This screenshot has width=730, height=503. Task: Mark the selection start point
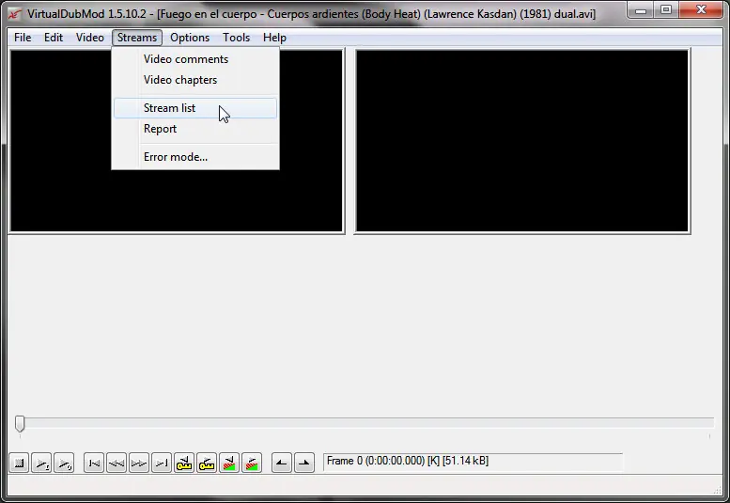click(x=282, y=463)
